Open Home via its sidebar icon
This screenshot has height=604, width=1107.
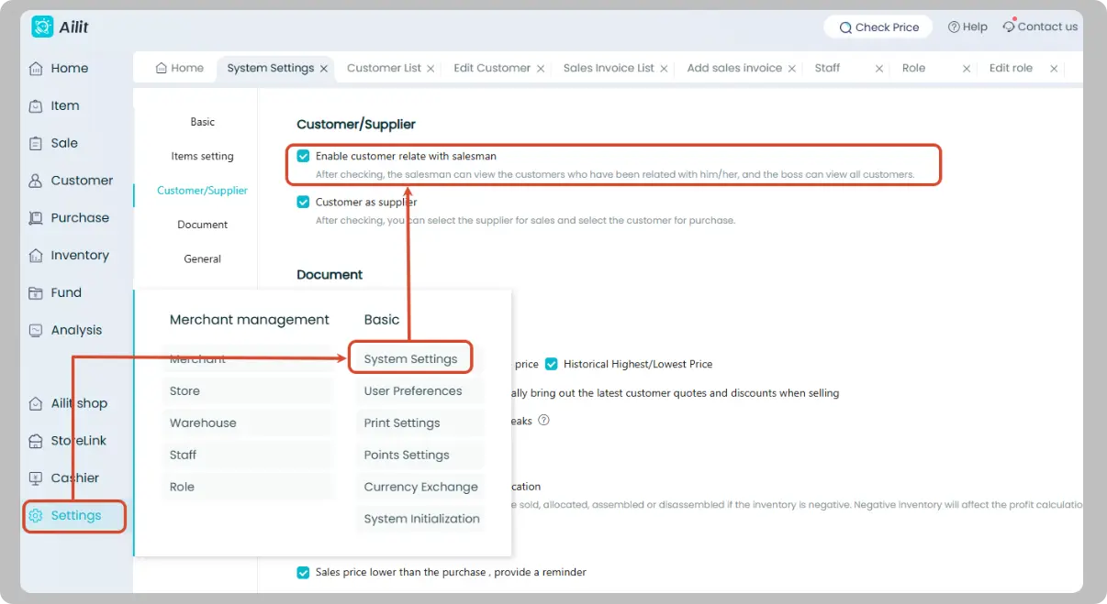(36, 69)
